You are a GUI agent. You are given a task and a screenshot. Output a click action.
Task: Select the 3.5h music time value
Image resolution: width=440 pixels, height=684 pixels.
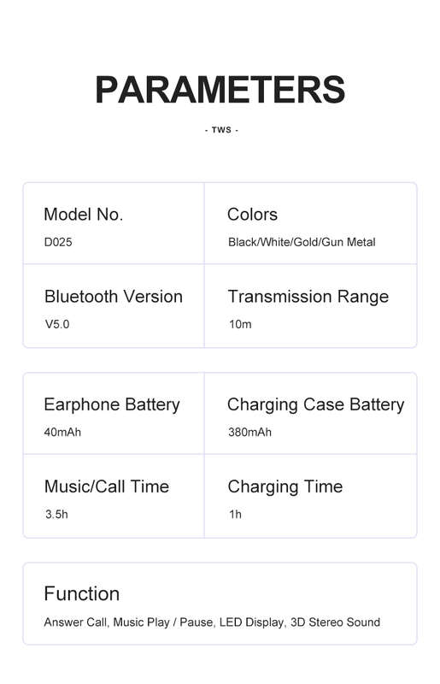click(56, 515)
